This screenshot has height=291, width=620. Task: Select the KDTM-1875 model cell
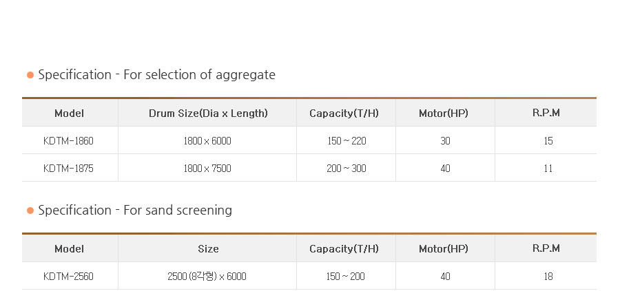(68, 169)
